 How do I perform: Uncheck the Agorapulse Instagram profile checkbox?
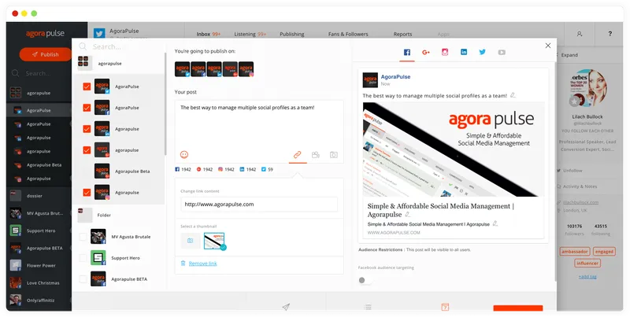pyautogui.click(x=87, y=193)
